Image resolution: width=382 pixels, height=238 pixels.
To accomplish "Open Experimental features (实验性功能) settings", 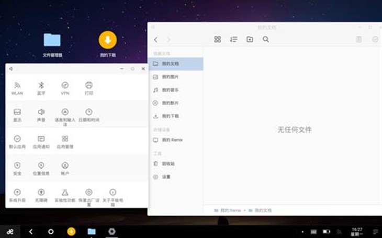I will tap(65, 195).
